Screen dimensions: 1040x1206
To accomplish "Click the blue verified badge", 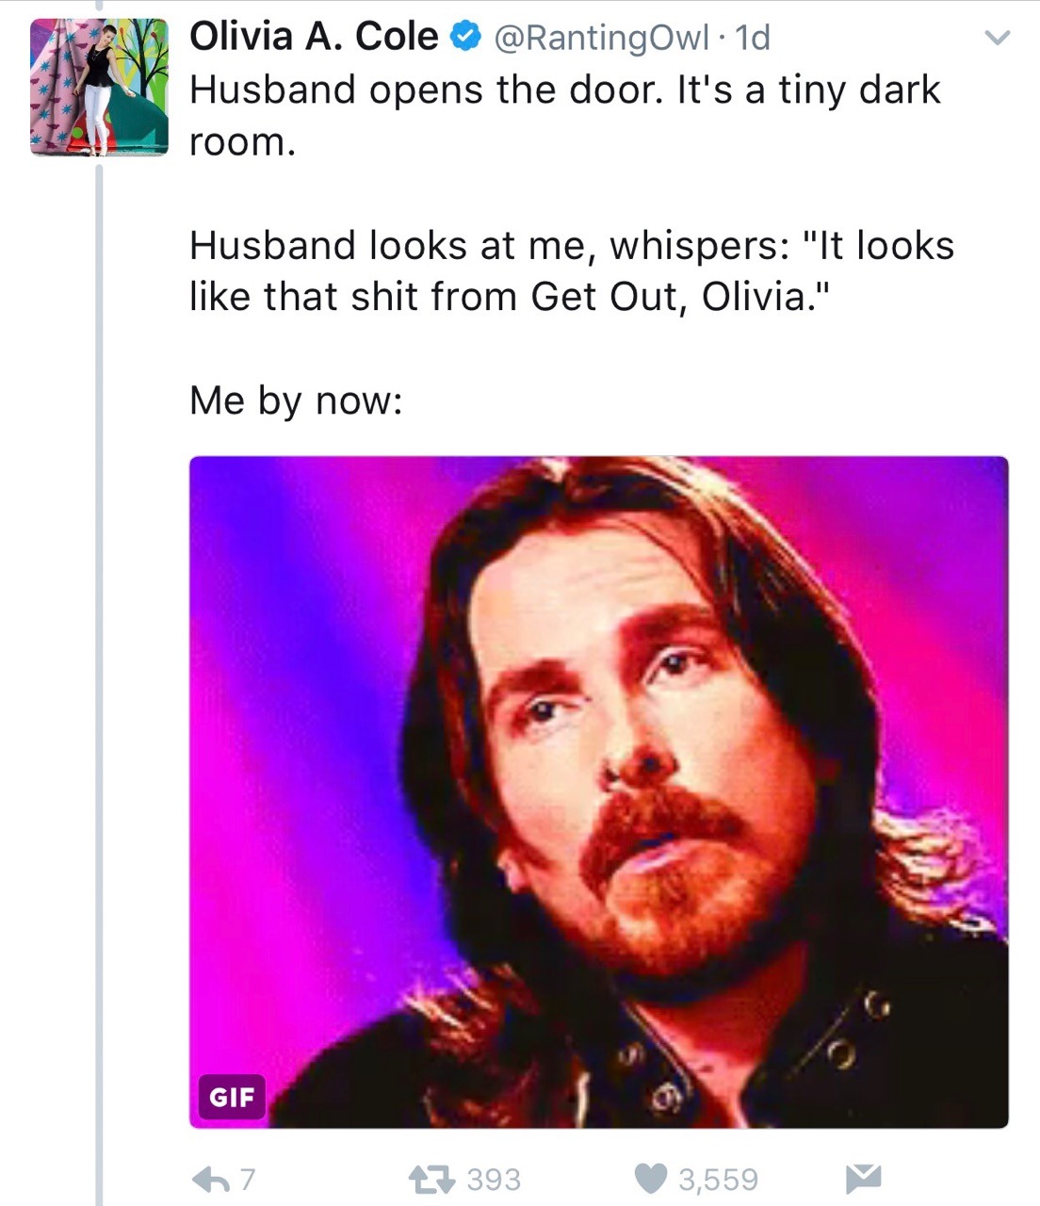I will pos(464,38).
